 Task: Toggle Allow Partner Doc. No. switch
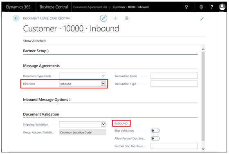pos(155,138)
